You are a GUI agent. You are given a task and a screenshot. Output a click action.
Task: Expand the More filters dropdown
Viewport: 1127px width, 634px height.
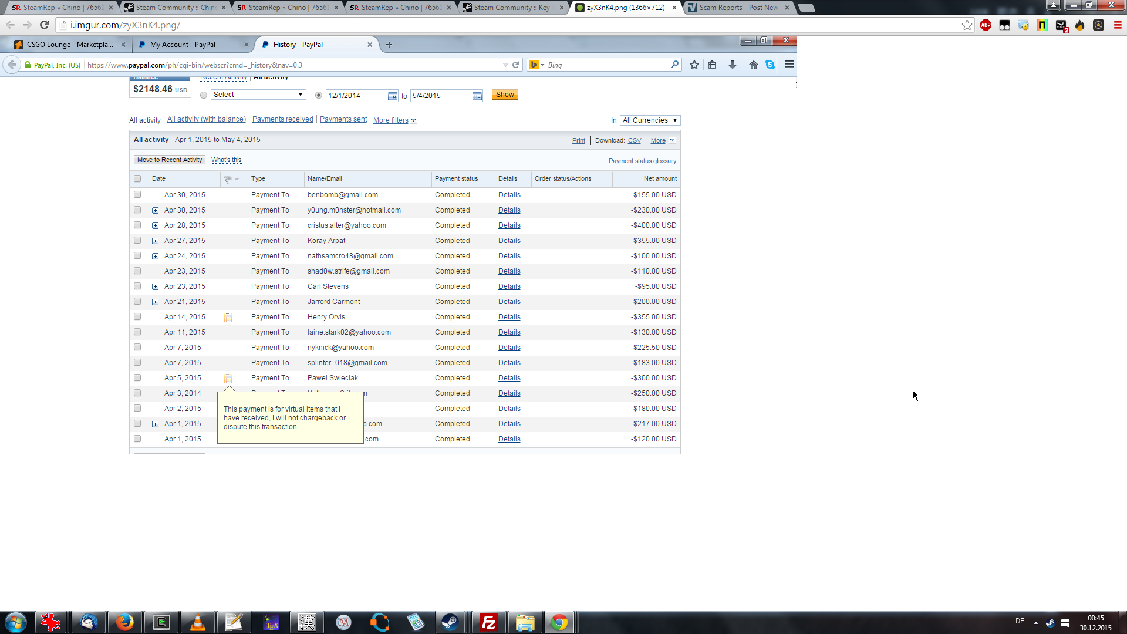pyautogui.click(x=394, y=120)
